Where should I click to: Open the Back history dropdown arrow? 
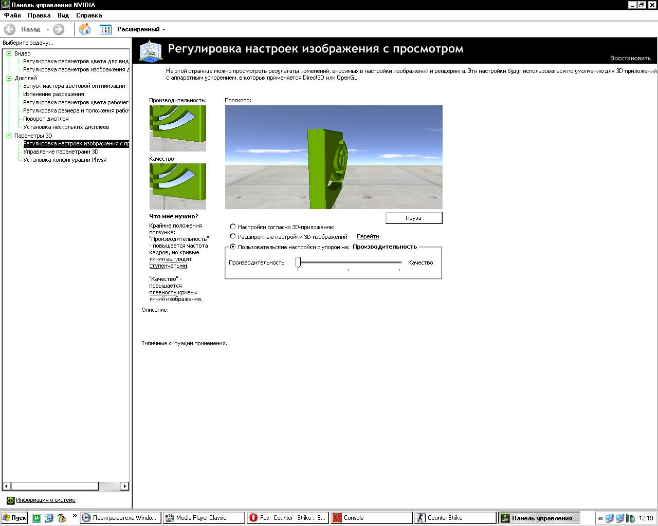tap(48, 30)
